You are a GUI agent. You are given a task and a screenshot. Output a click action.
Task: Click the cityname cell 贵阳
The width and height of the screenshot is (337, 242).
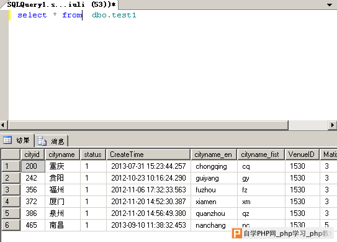[x=63, y=178]
